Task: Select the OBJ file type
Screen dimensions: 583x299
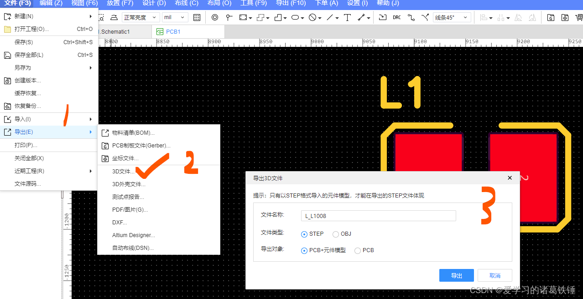Action: click(x=336, y=234)
